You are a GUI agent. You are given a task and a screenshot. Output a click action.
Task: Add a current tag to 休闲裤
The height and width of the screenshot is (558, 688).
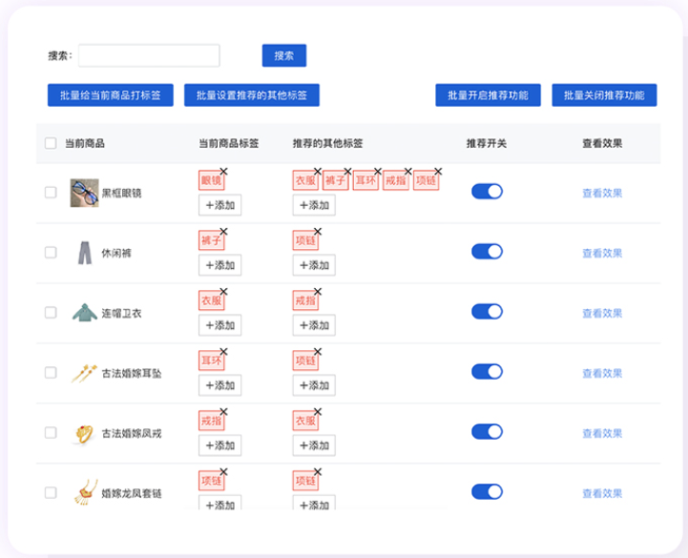click(x=219, y=265)
